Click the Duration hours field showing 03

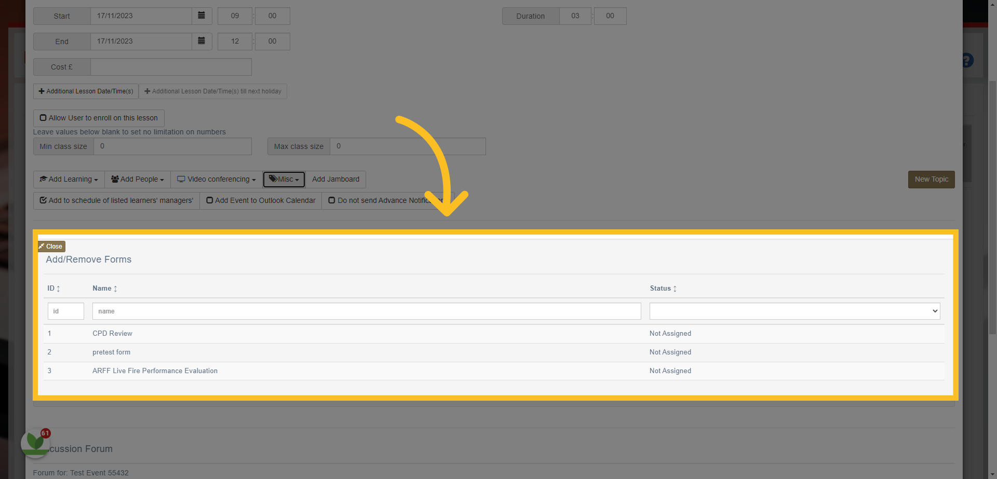(x=575, y=16)
